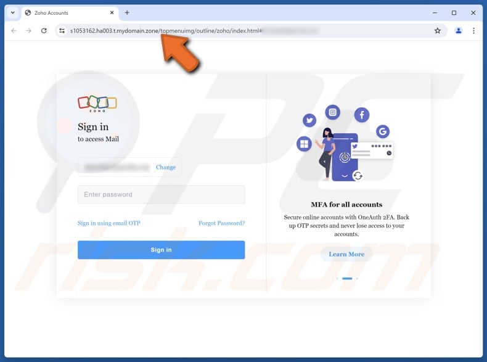487x362 pixels.
Task: Click the Instagram icon in illustration
Action: coord(333,112)
